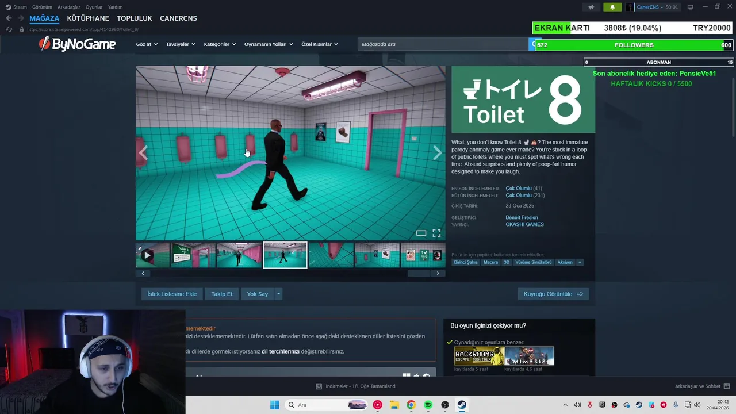This screenshot has width=736, height=414.
Task: Open Steam announcements megaphone icon
Action: pos(591,7)
